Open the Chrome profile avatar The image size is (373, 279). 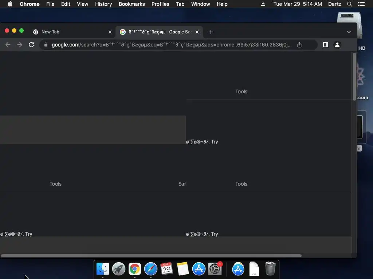coord(337,45)
